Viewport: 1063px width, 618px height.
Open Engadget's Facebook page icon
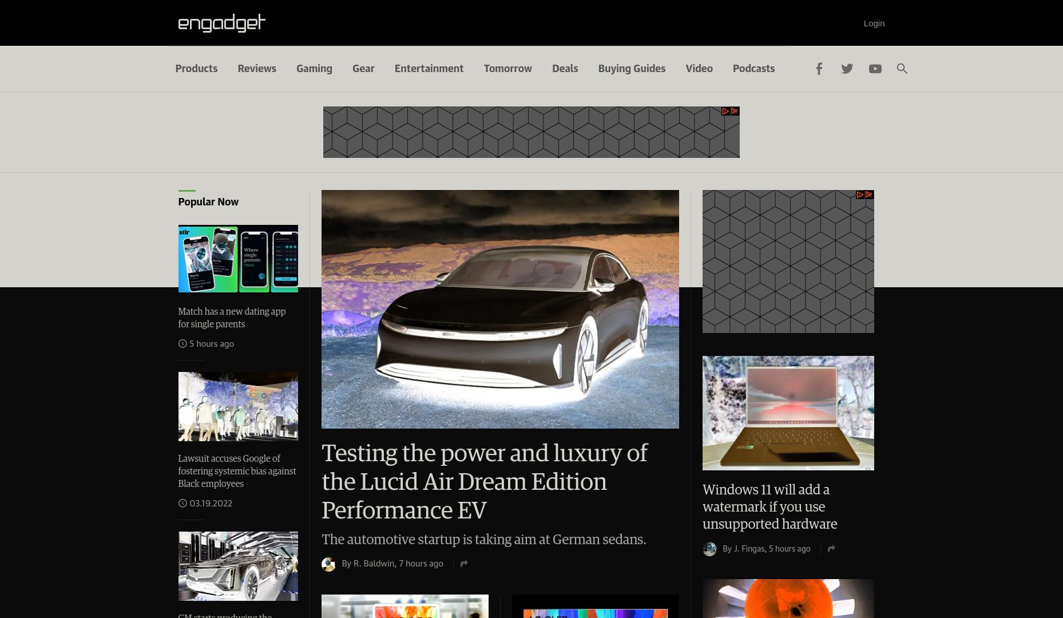[819, 69]
